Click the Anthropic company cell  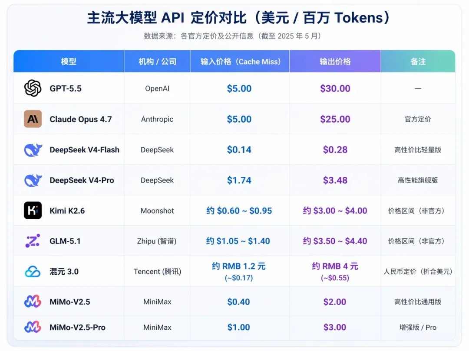point(157,119)
